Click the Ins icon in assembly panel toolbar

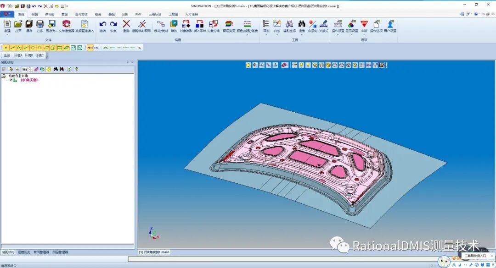point(24,69)
